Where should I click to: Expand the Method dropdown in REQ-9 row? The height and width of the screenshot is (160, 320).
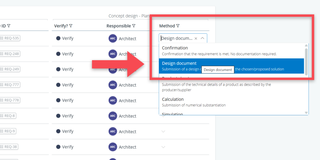click(x=163, y=132)
